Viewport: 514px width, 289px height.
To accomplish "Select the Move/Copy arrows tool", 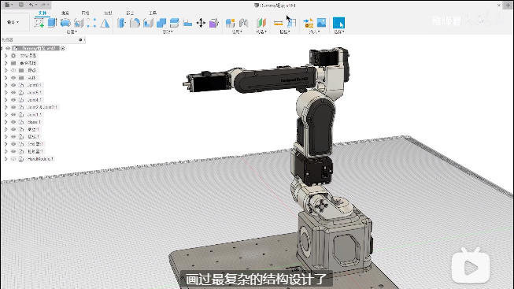I will (201, 23).
